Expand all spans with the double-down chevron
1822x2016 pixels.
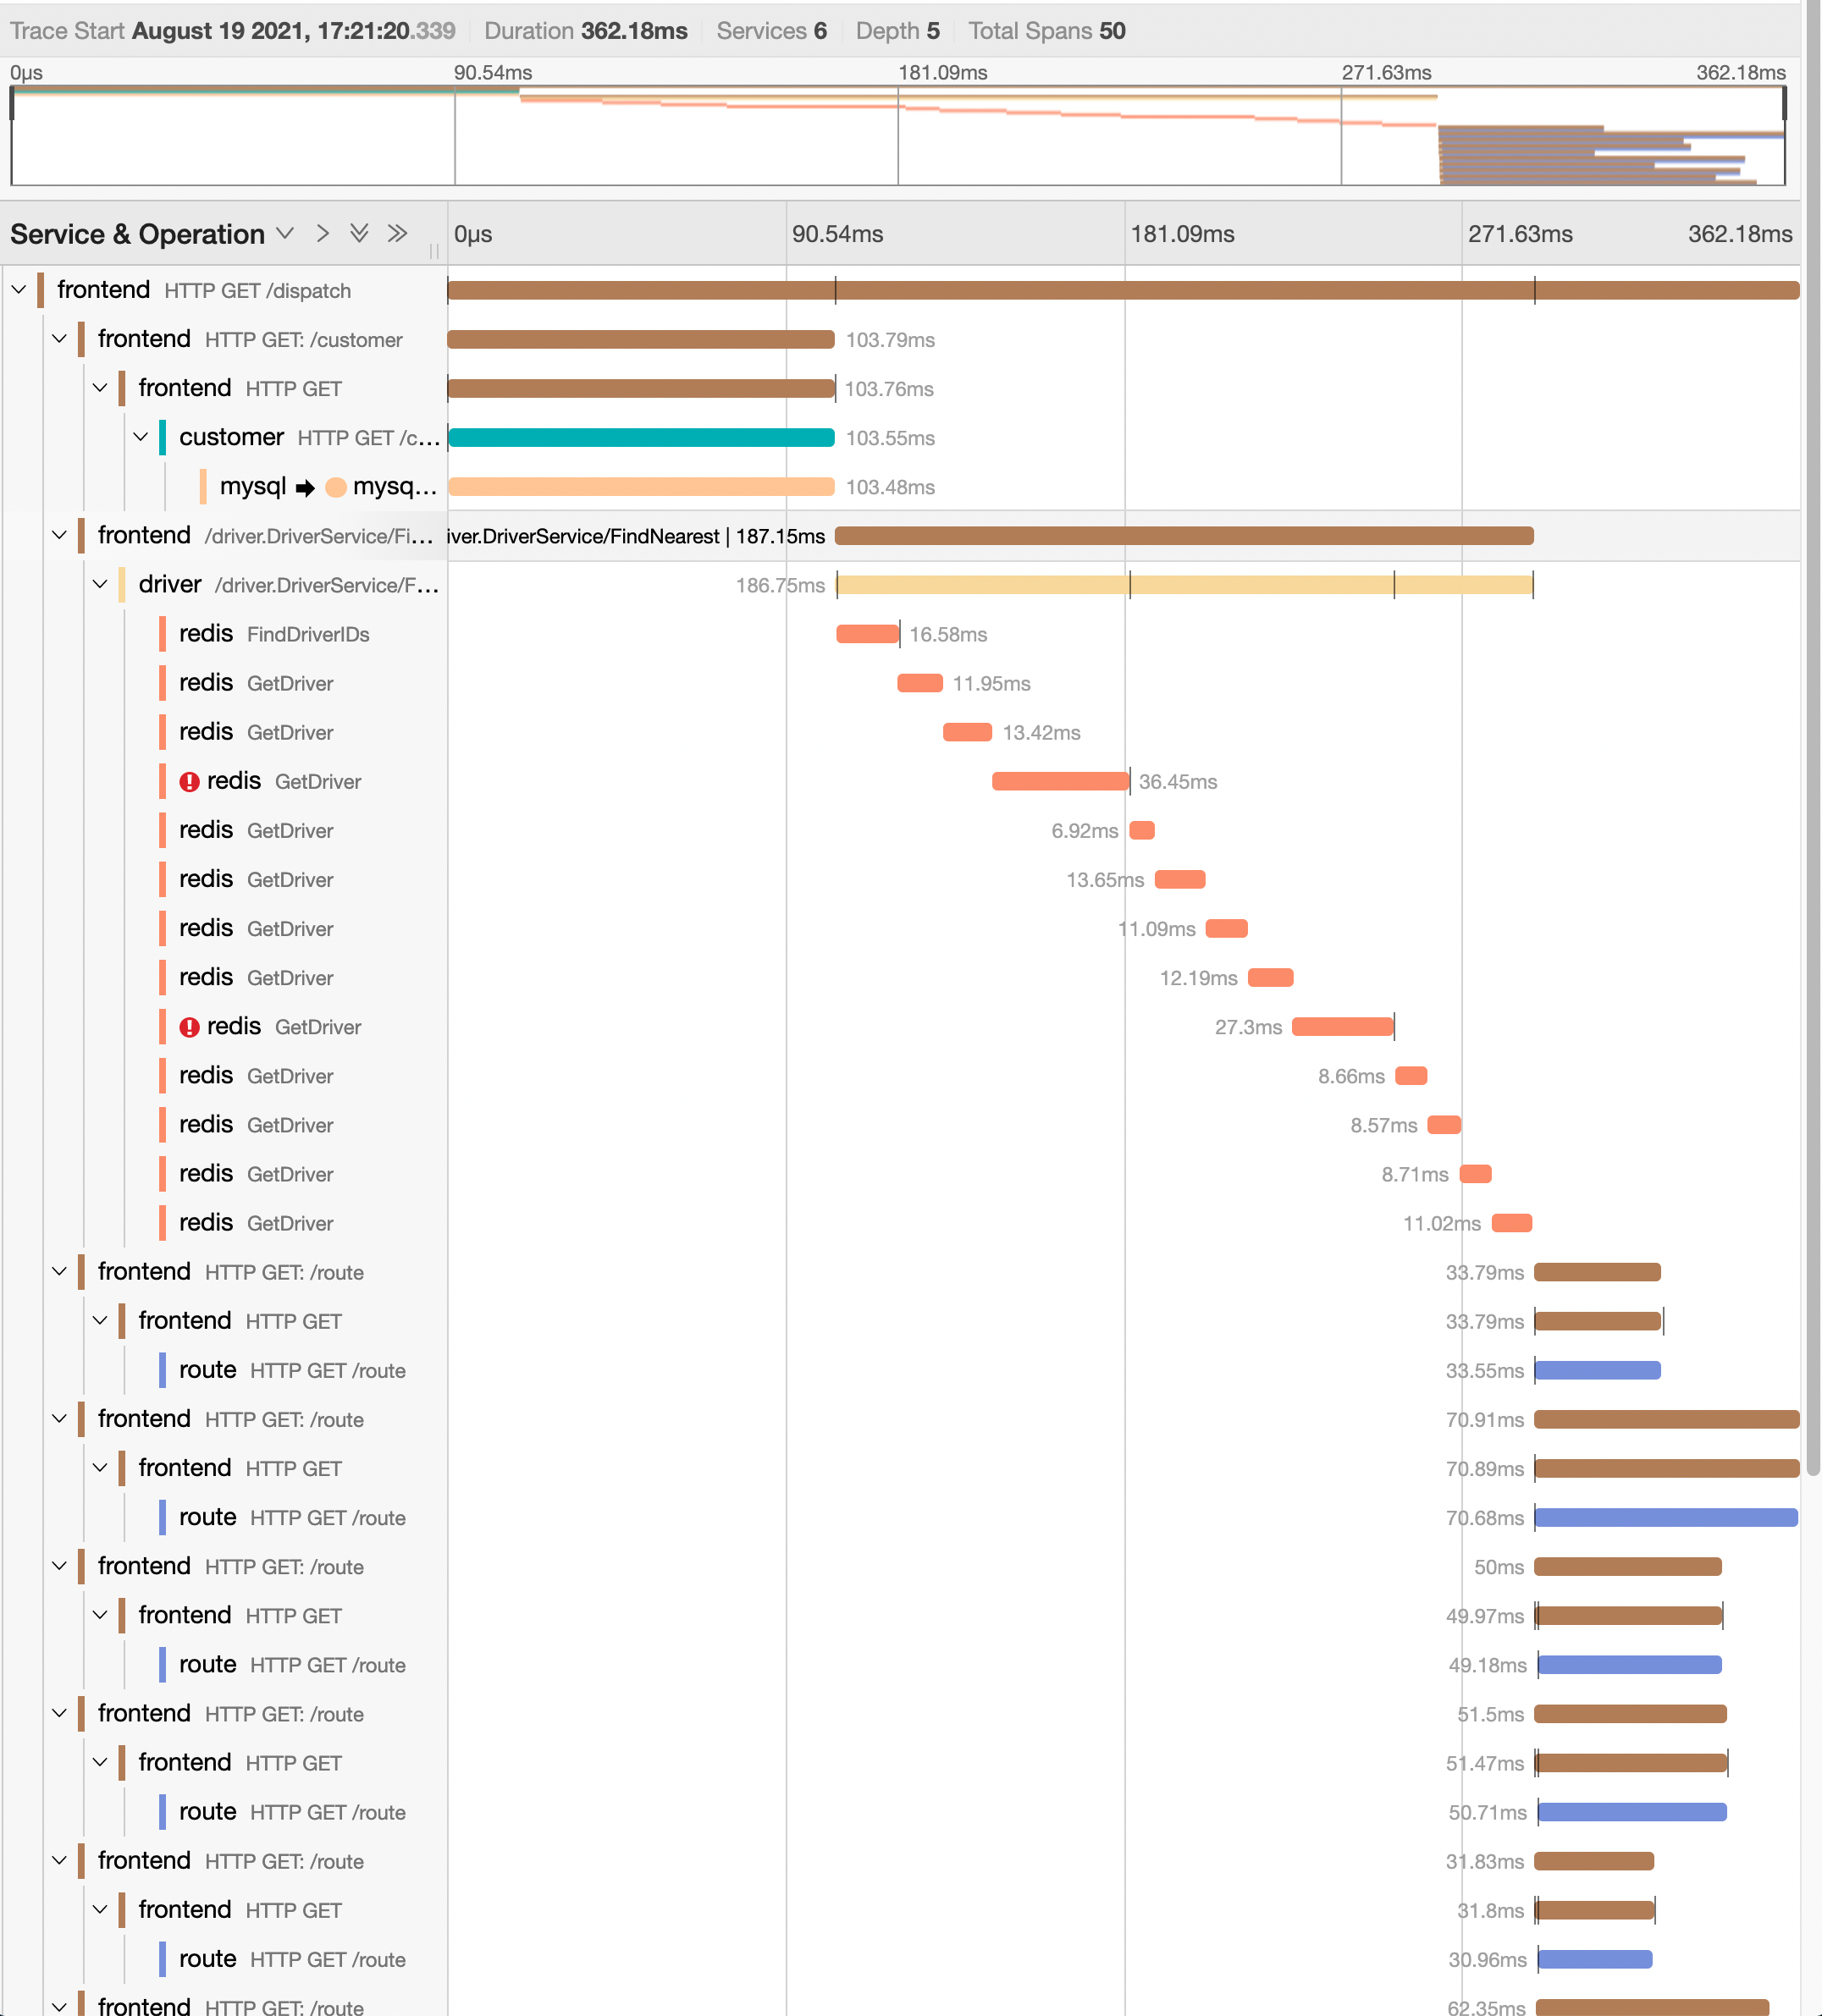[359, 234]
